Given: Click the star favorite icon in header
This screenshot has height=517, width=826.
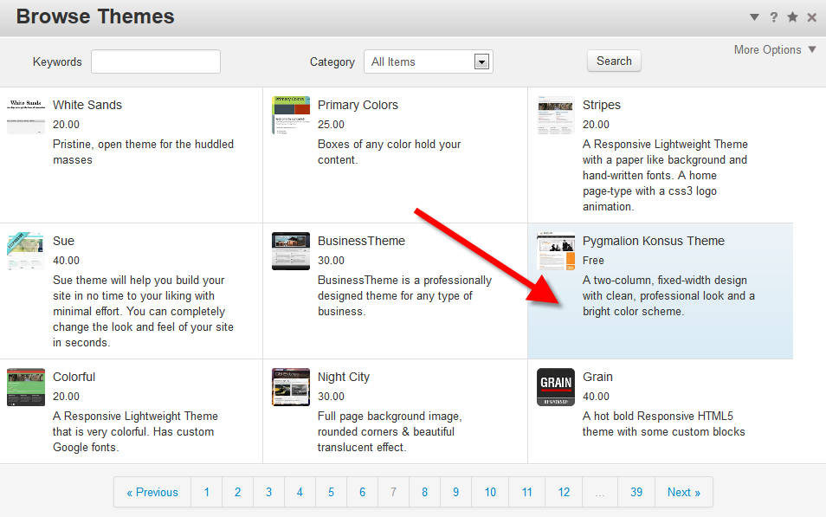Looking at the screenshot, I should [792, 17].
